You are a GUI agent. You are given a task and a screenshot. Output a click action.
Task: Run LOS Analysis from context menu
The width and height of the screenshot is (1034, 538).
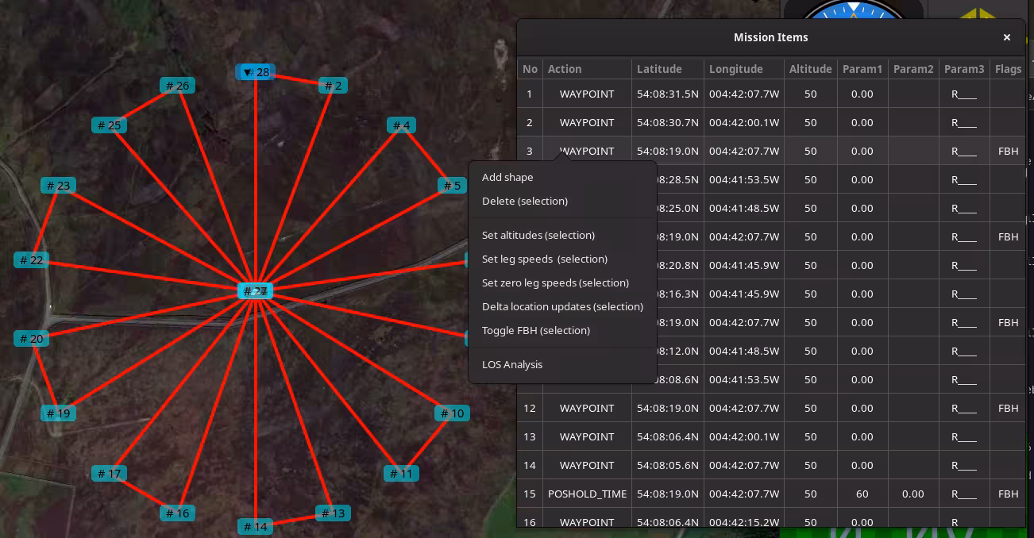pos(512,364)
